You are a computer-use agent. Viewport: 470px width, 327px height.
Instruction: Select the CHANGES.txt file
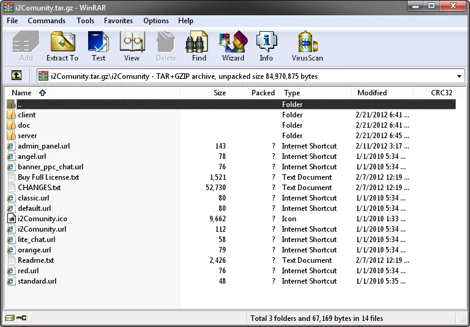[39, 188]
